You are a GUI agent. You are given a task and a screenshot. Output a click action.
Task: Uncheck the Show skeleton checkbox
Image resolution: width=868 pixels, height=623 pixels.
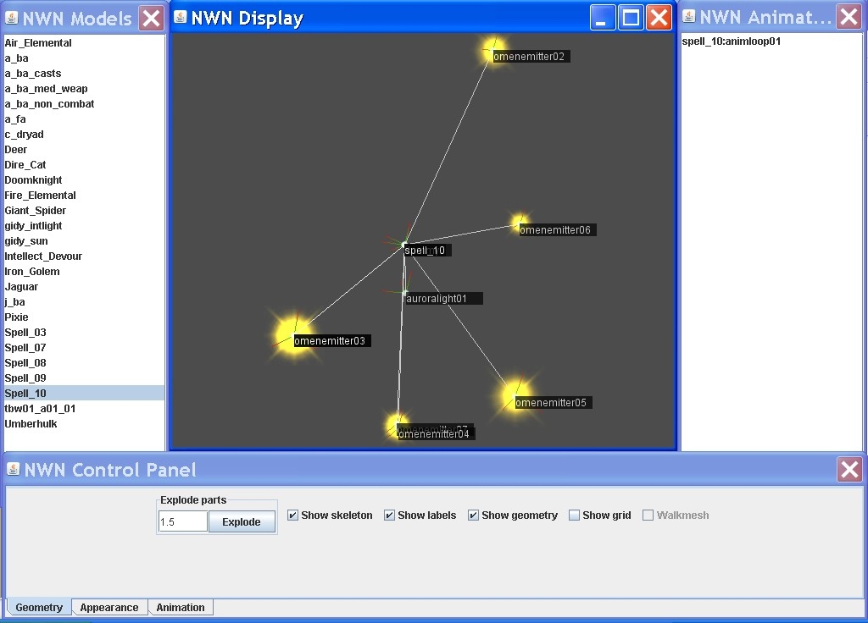[x=292, y=515]
